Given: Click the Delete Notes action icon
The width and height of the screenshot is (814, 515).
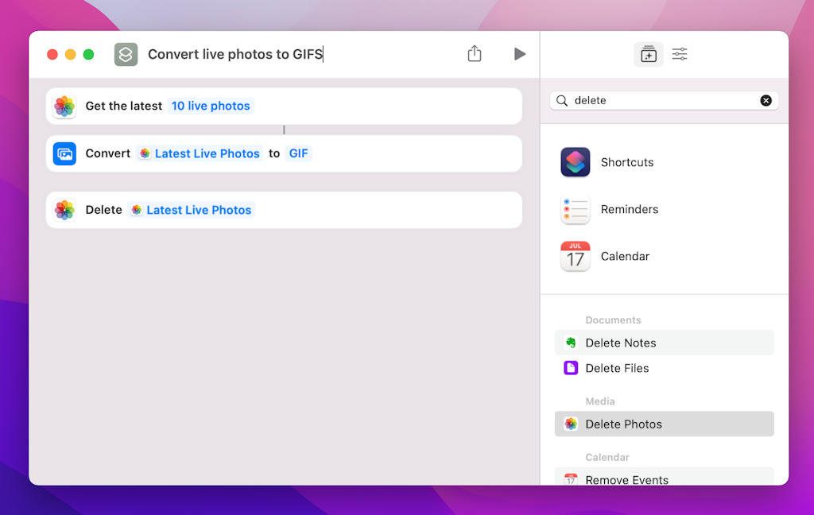Looking at the screenshot, I should pyautogui.click(x=570, y=343).
